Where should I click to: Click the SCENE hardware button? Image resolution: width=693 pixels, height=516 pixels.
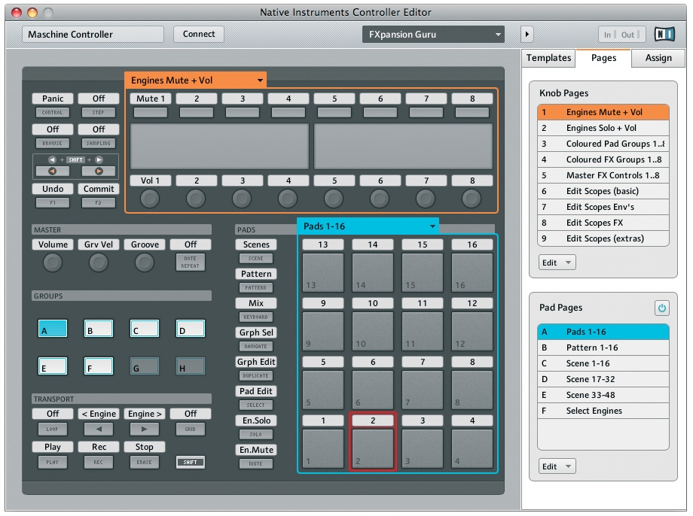coord(256,258)
